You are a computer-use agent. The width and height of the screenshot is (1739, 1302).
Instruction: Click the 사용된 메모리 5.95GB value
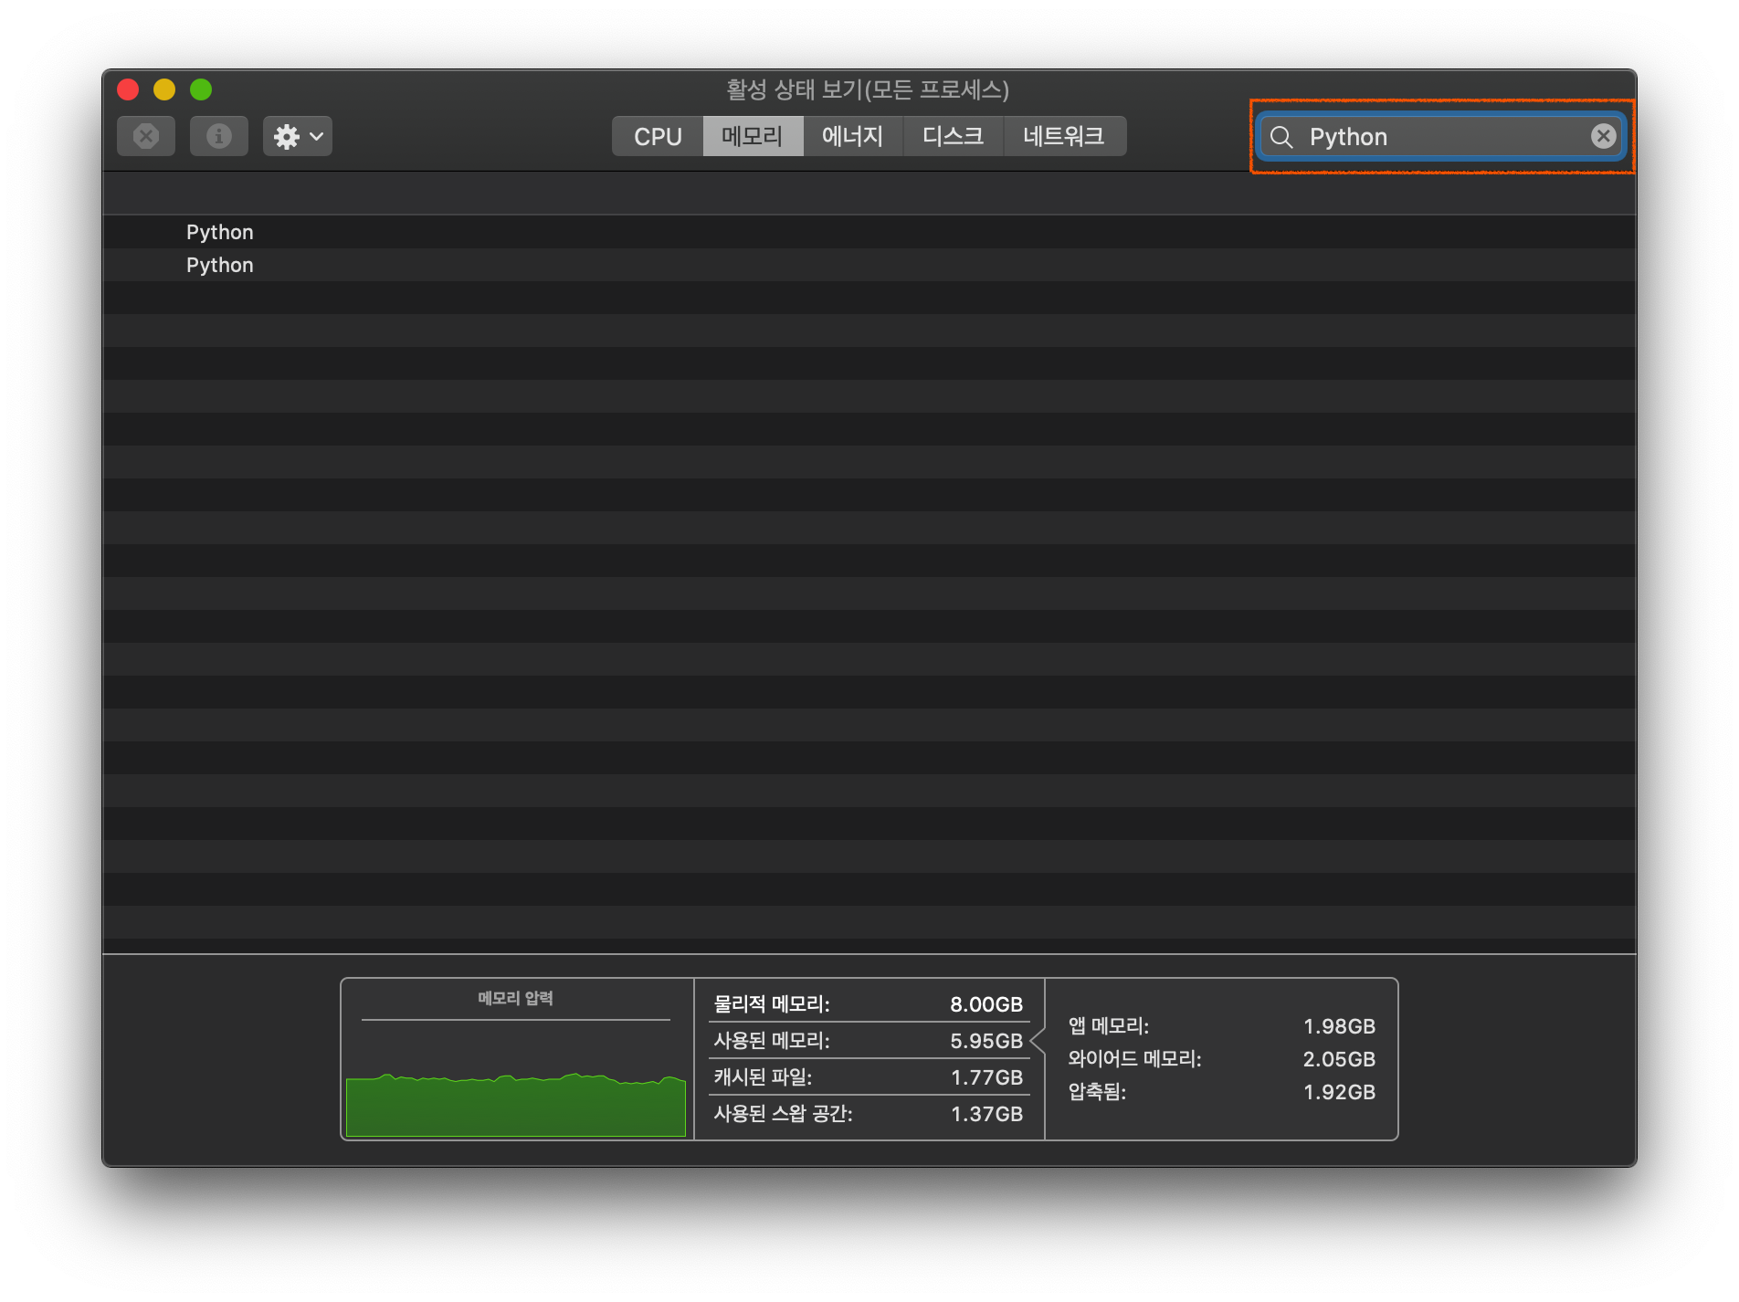(986, 1041)
